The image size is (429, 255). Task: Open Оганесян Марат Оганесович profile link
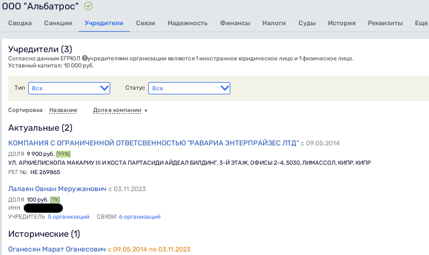[x=57, y=249]
